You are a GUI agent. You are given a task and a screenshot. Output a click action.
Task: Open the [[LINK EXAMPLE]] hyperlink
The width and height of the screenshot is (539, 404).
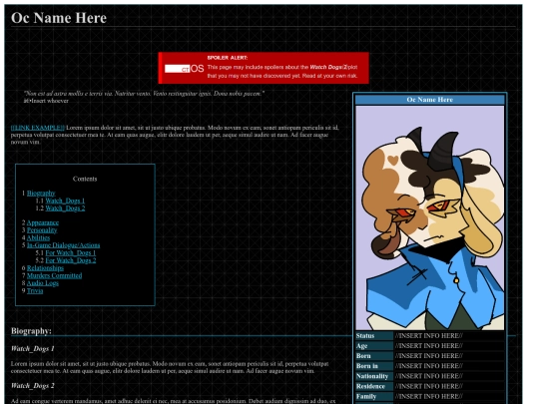pyautogui.click(x=38, y=128)
